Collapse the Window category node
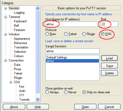123x111 pixels. tap(5, 34)
